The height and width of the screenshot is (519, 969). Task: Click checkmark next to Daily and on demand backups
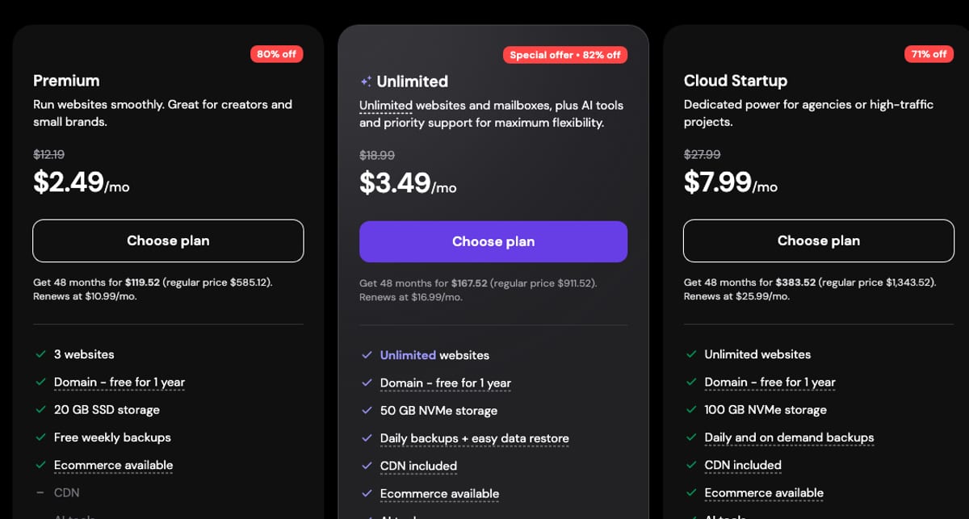pos(691,437)
